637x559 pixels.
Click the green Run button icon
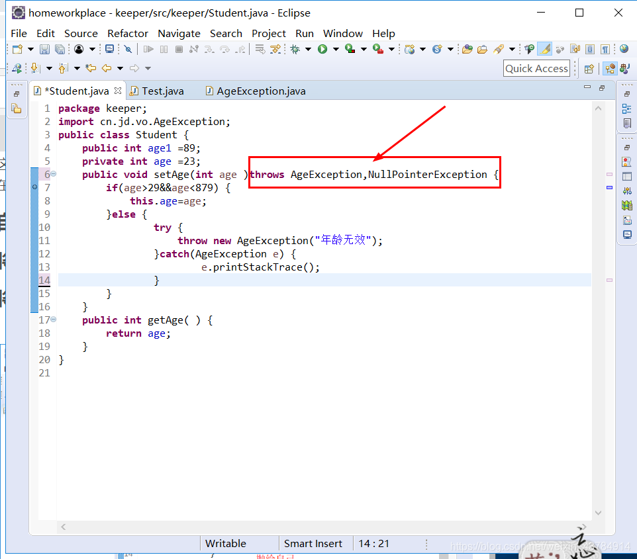point(322,49)
